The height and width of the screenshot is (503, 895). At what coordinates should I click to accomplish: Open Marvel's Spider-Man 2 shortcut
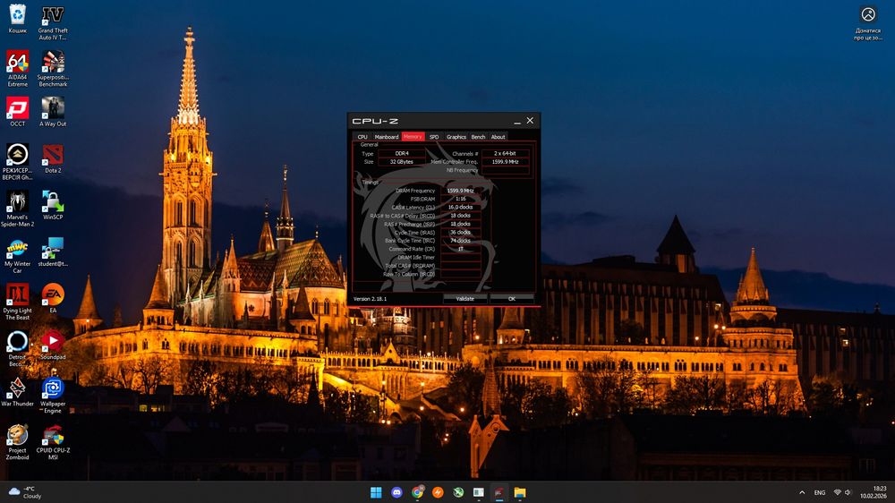coord(18,209)
